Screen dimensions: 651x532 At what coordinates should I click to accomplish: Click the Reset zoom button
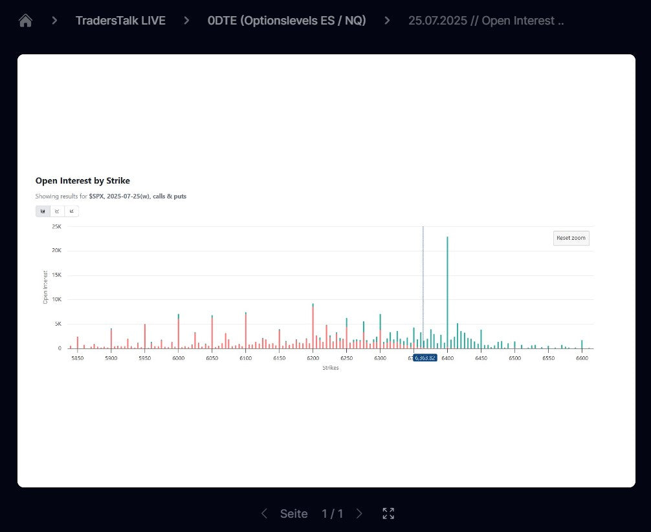[x=571, y=238]
